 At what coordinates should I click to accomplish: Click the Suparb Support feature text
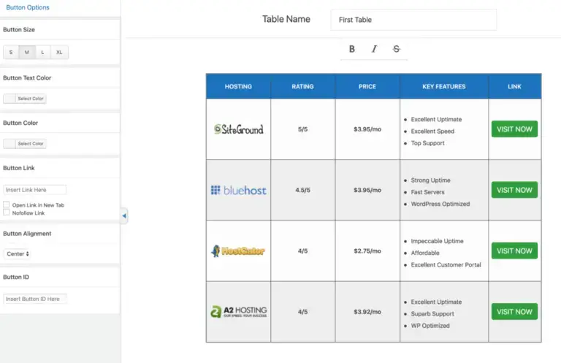[432, 313]
